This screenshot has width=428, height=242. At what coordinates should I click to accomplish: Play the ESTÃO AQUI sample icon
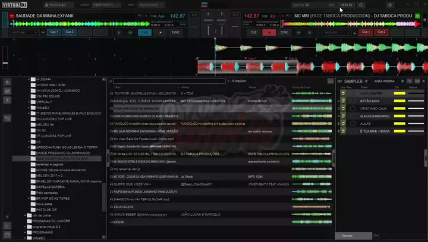click(343, 101)
